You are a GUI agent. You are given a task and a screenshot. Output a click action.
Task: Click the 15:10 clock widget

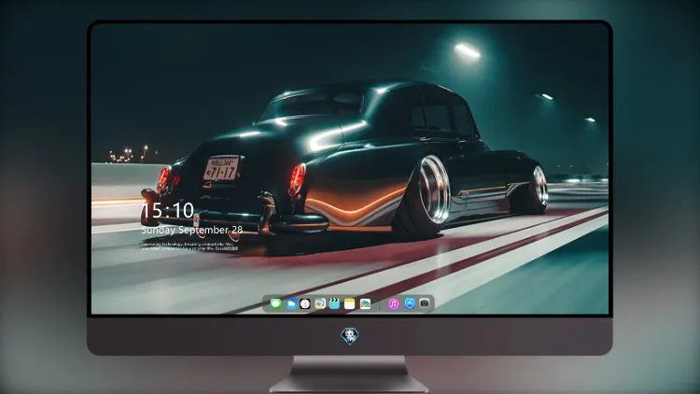point(167,210)
